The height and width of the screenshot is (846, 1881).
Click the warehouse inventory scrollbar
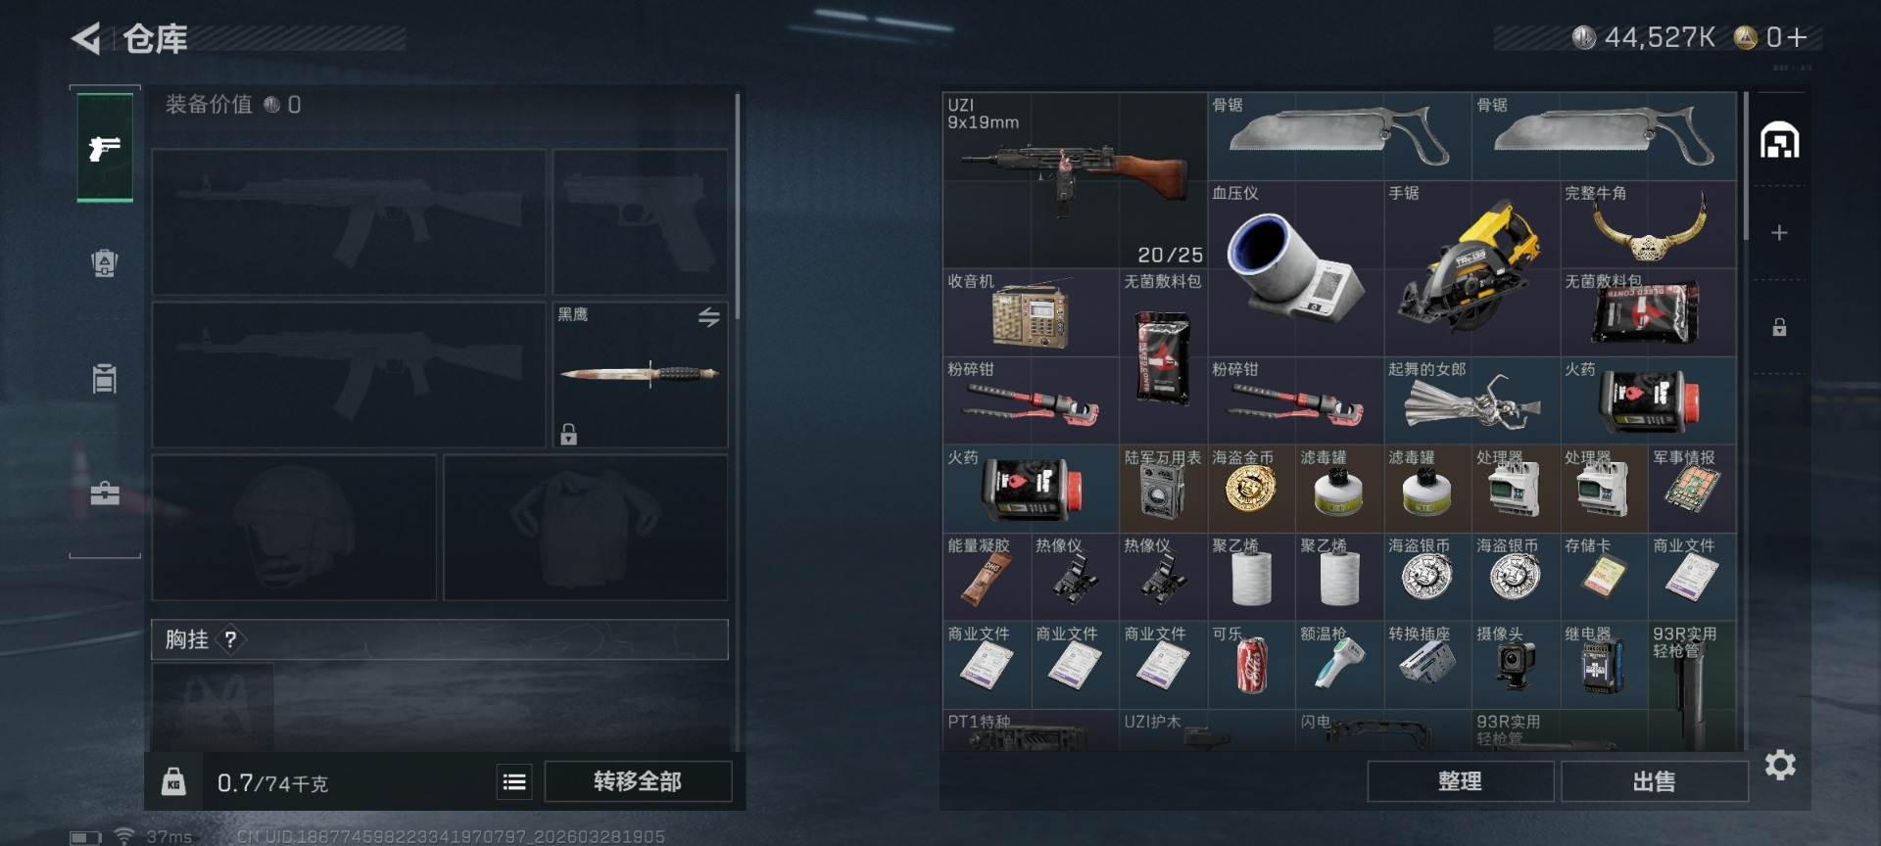point(1745,166)
